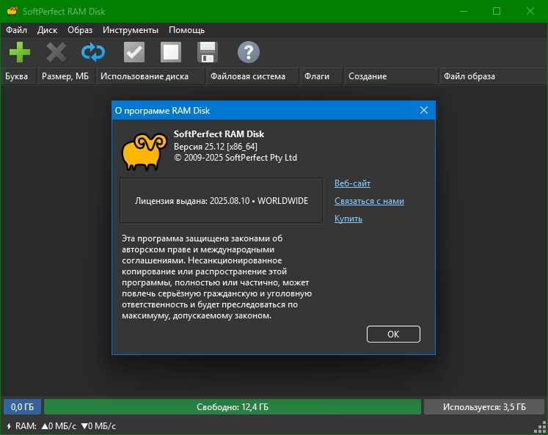548x435 pixels.
Task: Click the Использование диска column header
Action: coord(150,76)
